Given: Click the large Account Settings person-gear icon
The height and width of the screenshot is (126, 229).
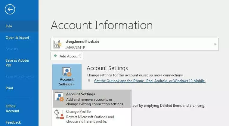Looking at the screenshot, I should (x=66, y=72).
